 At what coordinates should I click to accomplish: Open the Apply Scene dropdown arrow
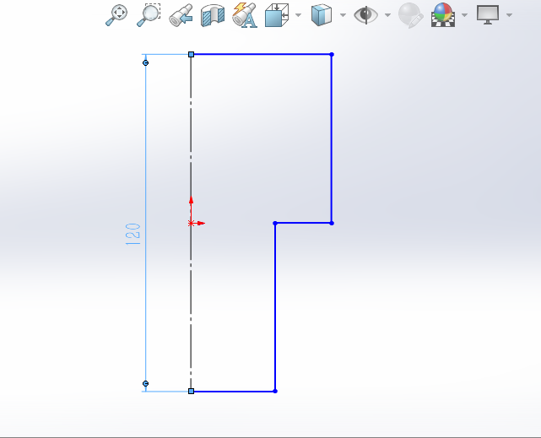pos(464,15)
